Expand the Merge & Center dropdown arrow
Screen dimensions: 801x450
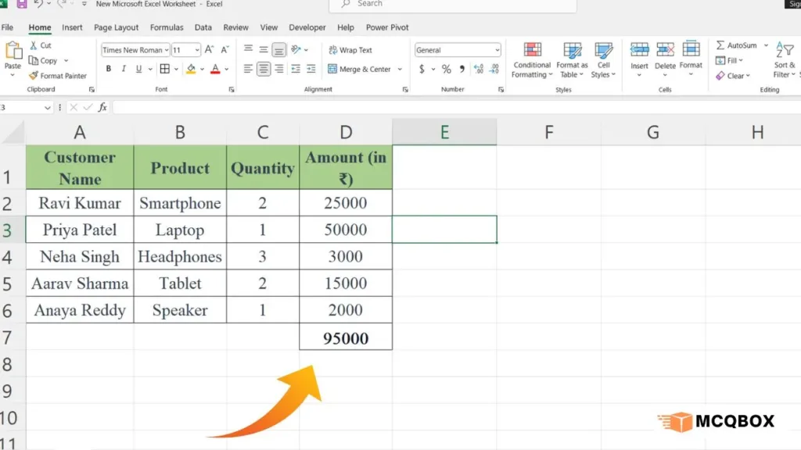(400, 69)
